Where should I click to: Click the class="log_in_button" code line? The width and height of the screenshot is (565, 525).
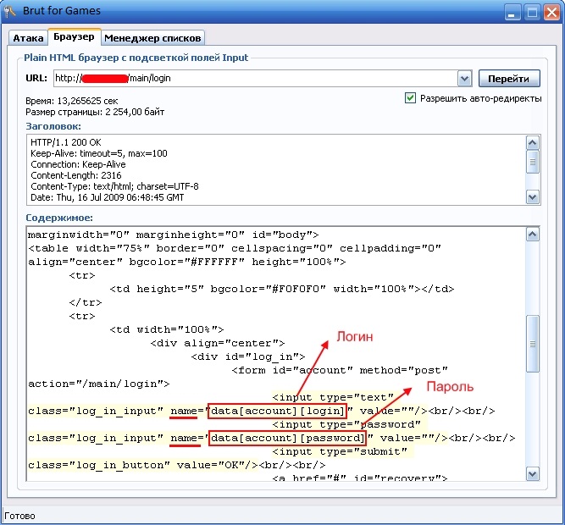pyautogui.click(x=176, y=465)
